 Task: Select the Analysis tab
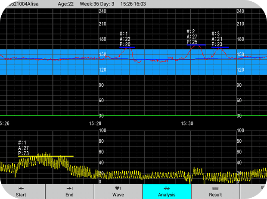pos(167,192)
